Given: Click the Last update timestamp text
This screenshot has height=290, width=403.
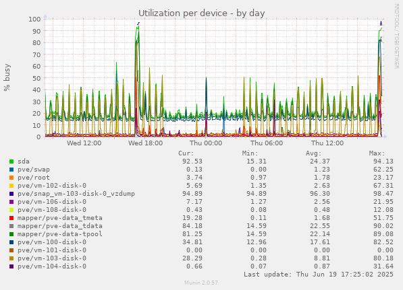Looking at the screenshot, I should [319, 275].
